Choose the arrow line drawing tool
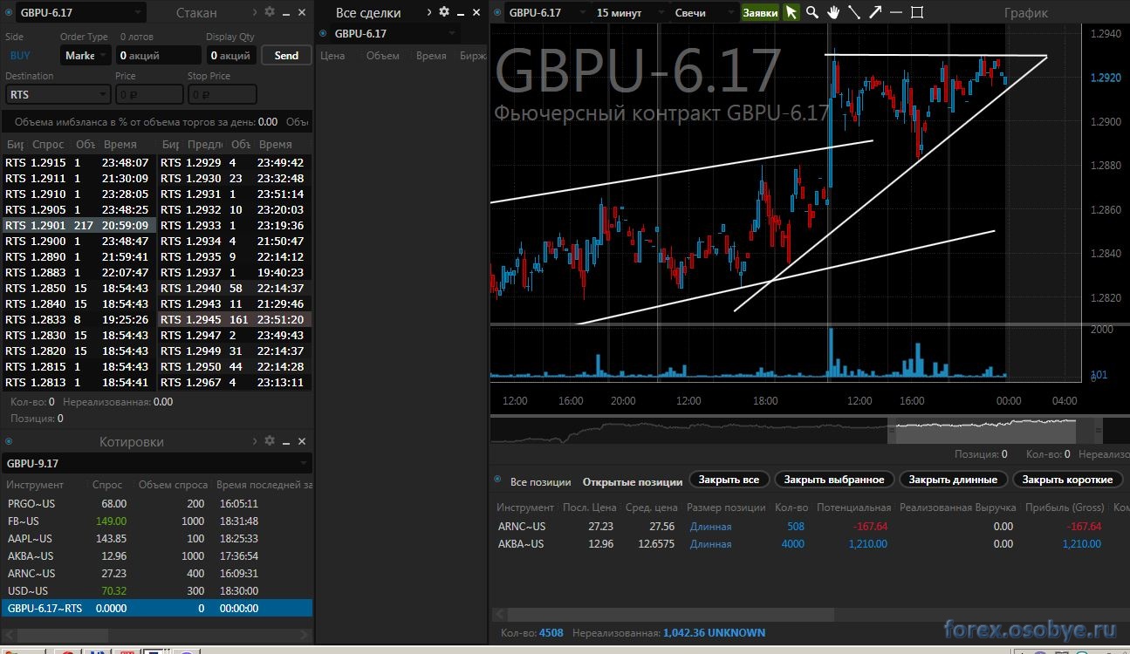 [x=875, y=12]
